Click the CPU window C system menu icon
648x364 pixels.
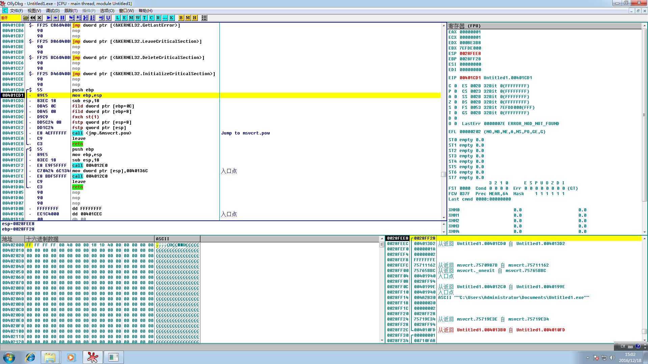click(5, 11)
